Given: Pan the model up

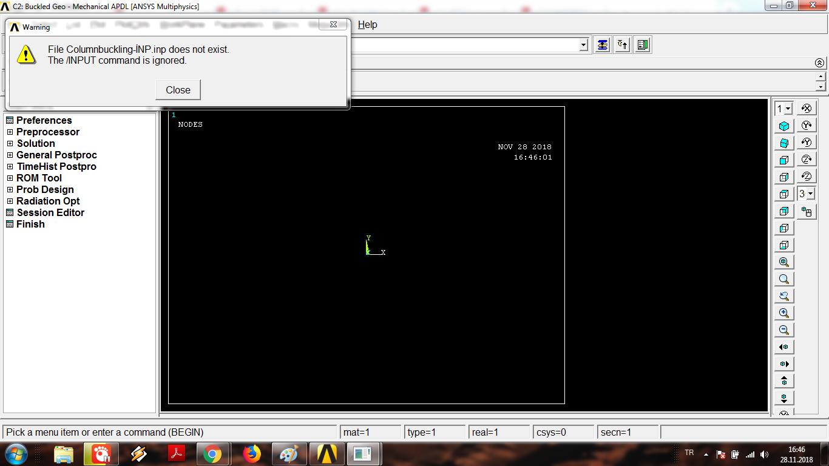Looking at the screenshot, I should pos(784,381).
